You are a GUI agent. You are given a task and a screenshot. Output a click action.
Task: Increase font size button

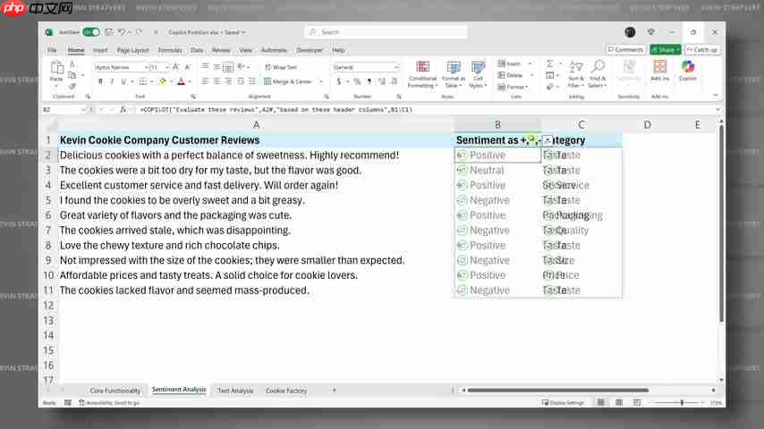[x=176, y=67]
